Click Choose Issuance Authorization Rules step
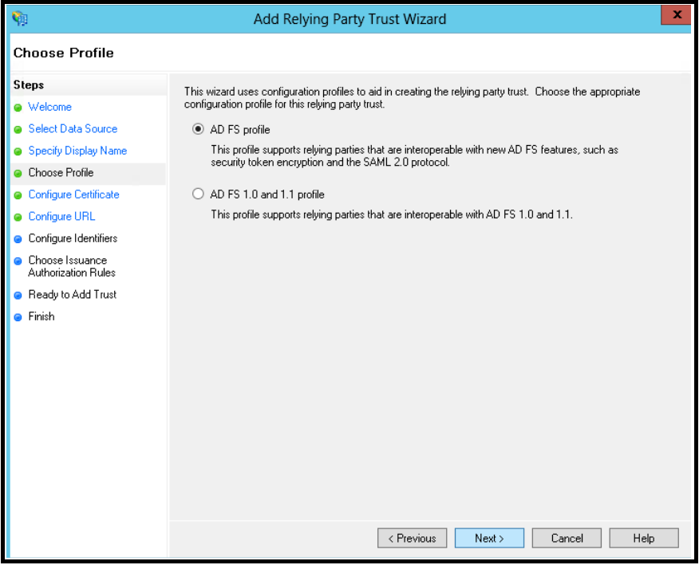This screenshot has height=565, width=699. 72,266
